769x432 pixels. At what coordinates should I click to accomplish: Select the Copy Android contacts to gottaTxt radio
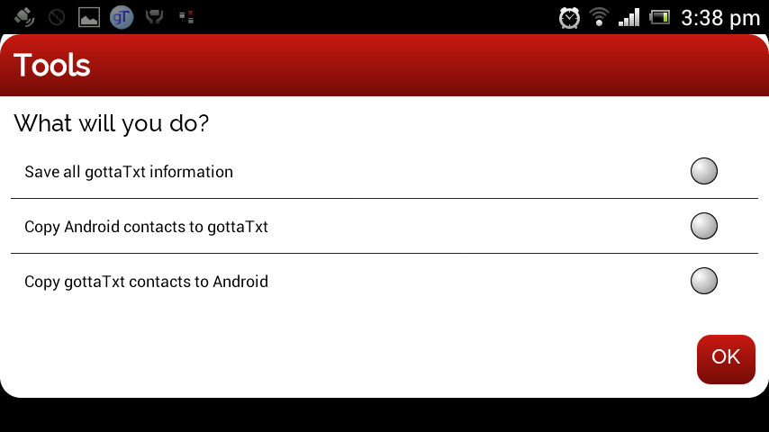coord(704,226)
